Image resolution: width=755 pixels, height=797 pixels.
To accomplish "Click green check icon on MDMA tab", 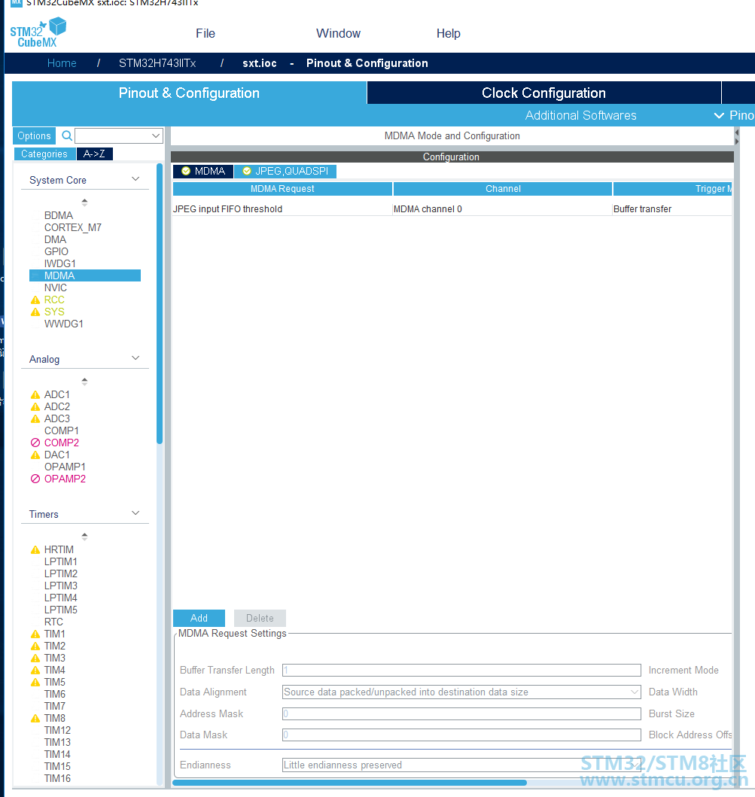I will coord(186,172).
